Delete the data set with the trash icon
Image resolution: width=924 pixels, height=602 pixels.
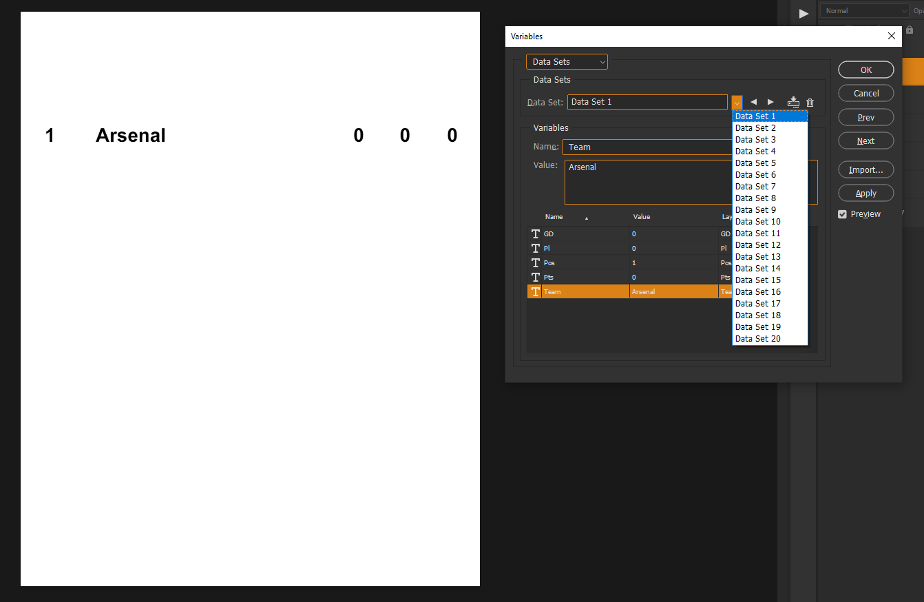[x=810, y=103]
